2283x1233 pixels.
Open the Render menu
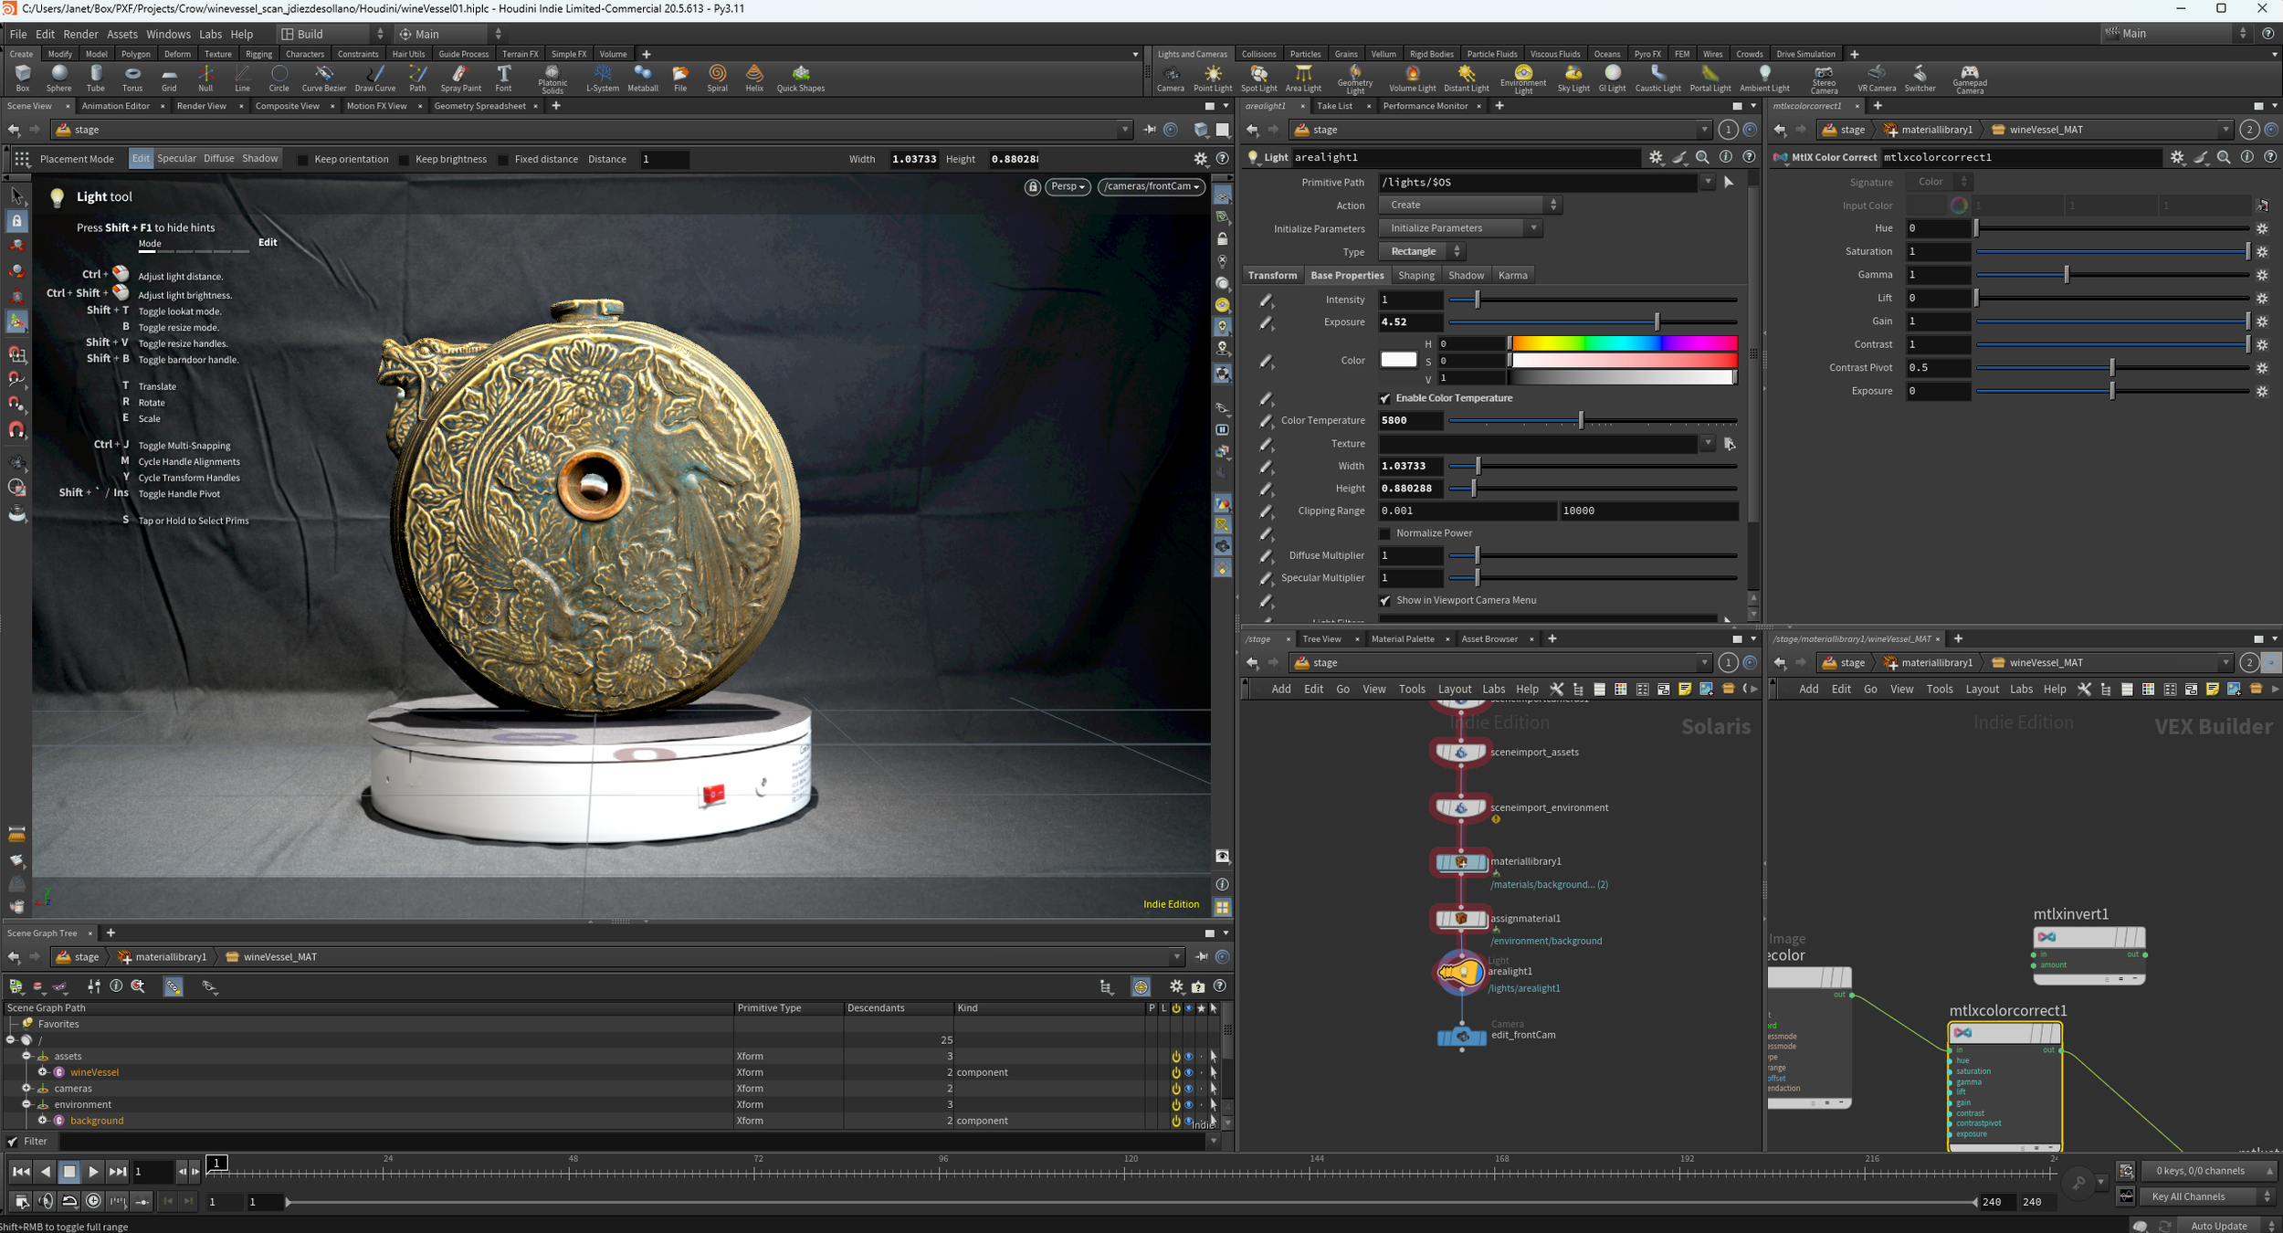(80, 34)
